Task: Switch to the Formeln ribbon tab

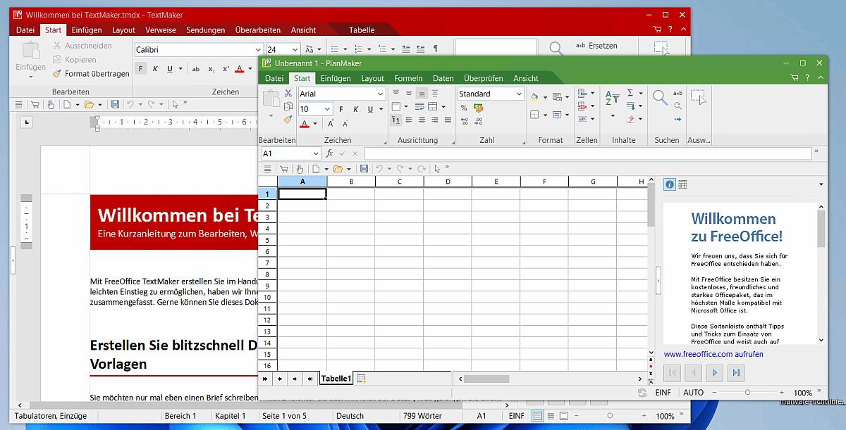Action: point(408,78)
